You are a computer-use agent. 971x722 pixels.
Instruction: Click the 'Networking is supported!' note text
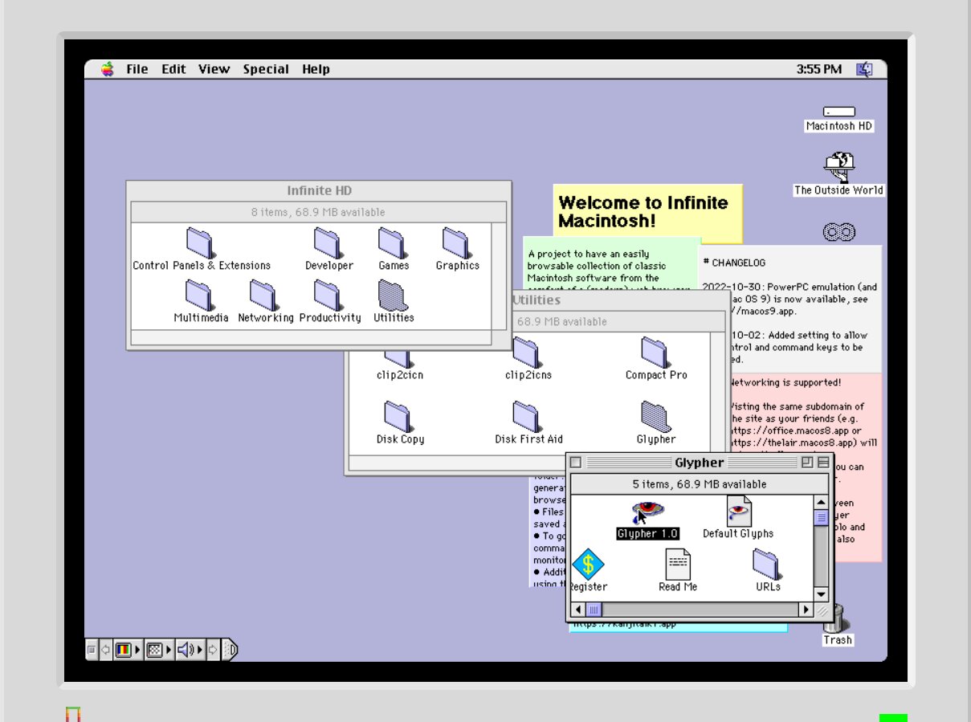[785, 382]
